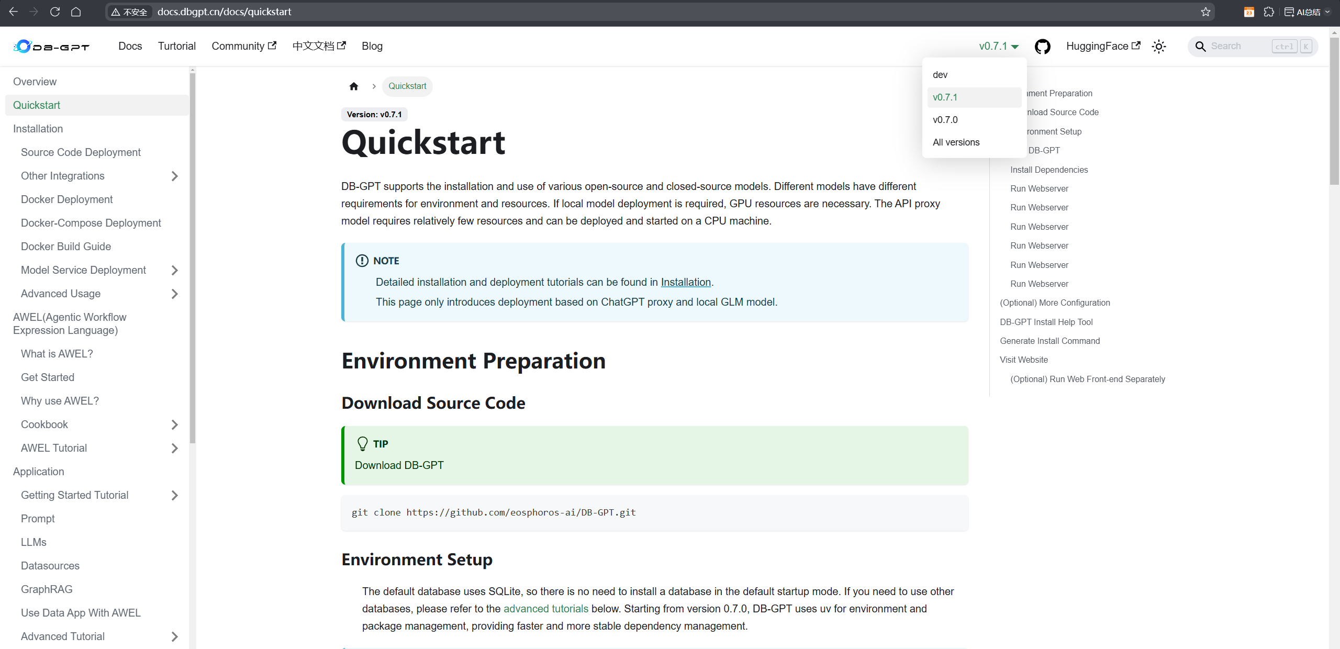Open browser extensions puzzle icon
This screenshot has width=1340, height=649.
(x=1269, y=12)
